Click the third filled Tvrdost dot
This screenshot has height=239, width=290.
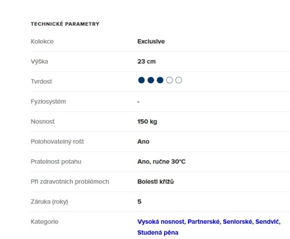pyautogui.click(x=160, y=80)
